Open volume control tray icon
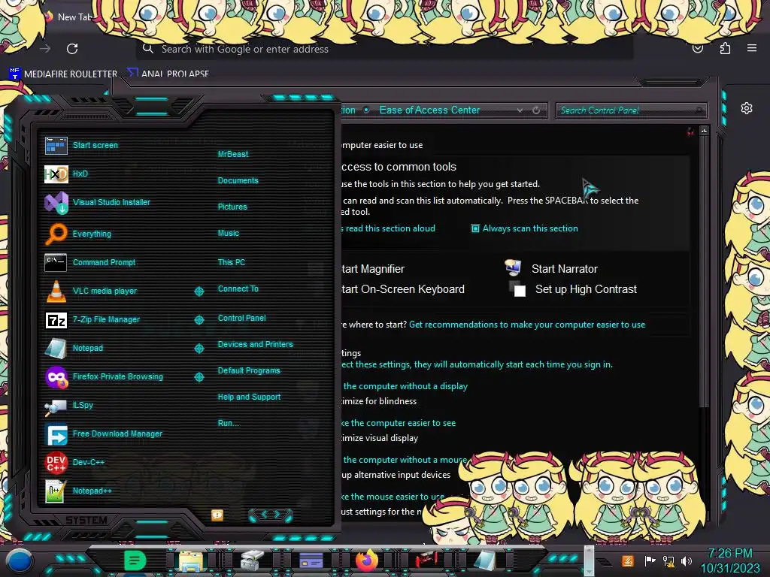Image resolution: width=770 pixels, height=577 pixels. point(687,560)
